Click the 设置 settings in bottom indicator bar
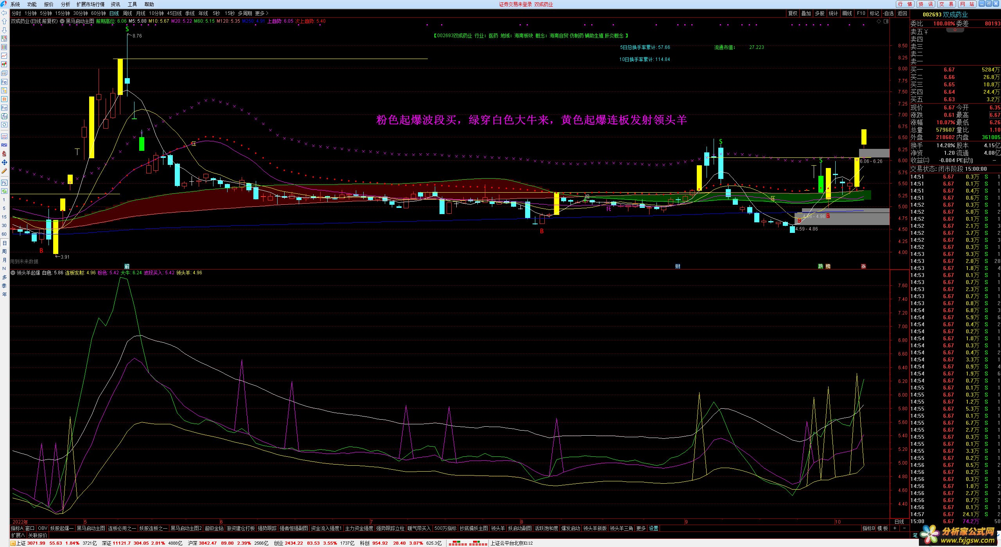The width and height of the screenshot is (1001, 547). (x=654, y=528)
